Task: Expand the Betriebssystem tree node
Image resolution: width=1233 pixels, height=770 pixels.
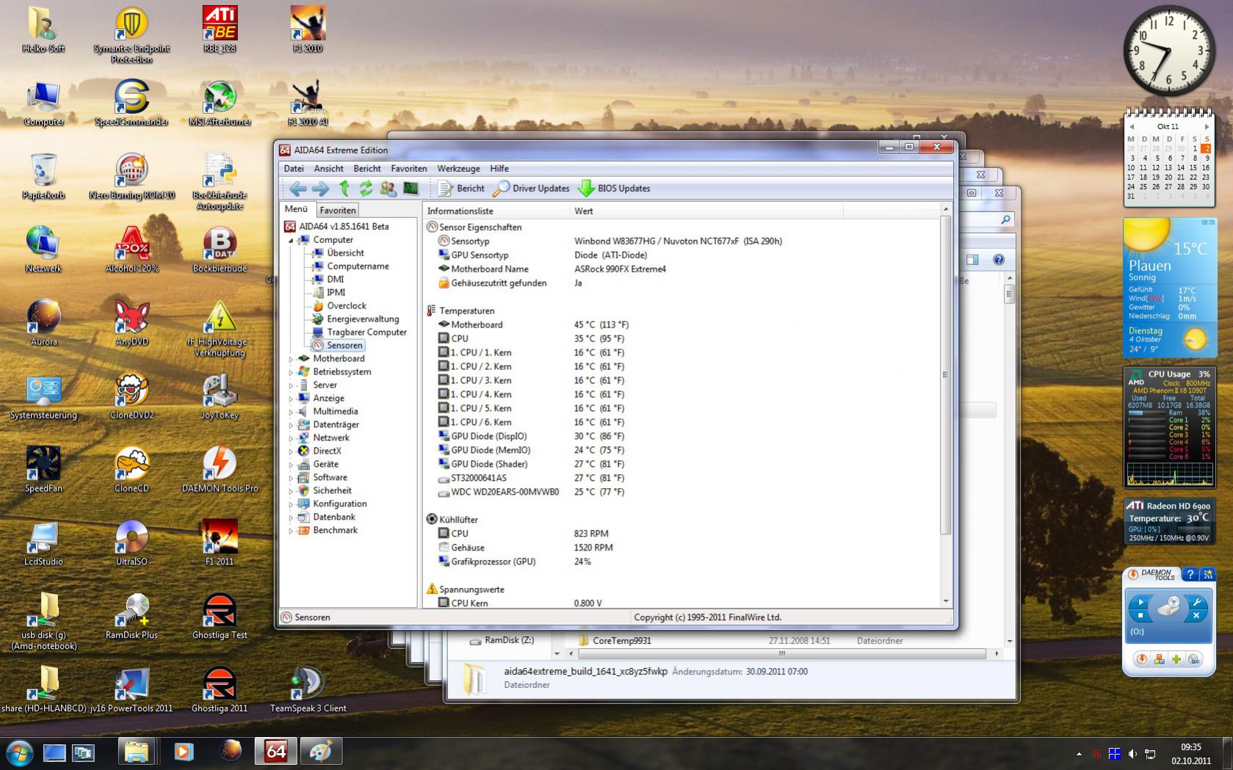Action: pyautogui.click(x=291, y=372)
